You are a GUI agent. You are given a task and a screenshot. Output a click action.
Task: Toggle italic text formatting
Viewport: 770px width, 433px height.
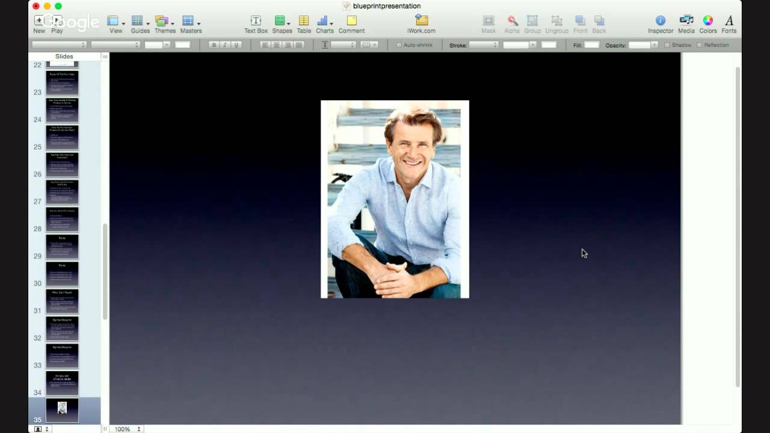(225, 45)
